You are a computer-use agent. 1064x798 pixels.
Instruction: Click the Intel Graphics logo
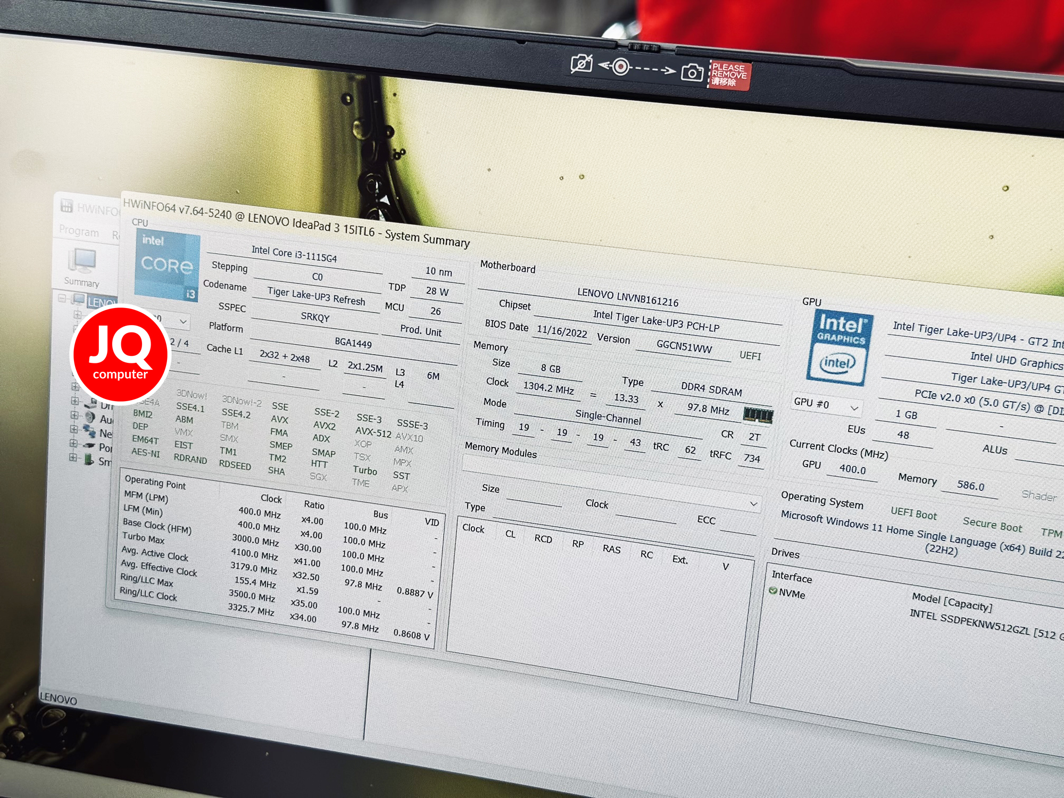coord(840,347)
